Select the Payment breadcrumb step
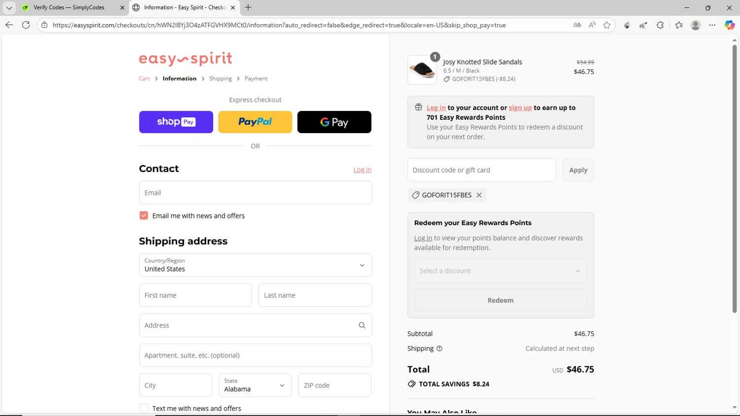The image size is (740, 416). click(x=256, y=78)
